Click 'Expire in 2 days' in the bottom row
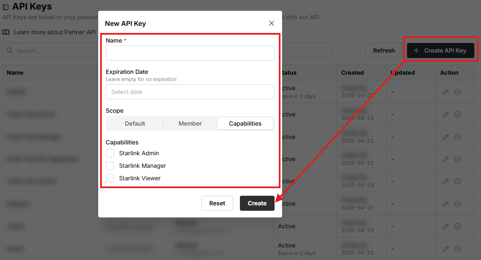This screenshot has width=481, height=260. pos(297,253)
